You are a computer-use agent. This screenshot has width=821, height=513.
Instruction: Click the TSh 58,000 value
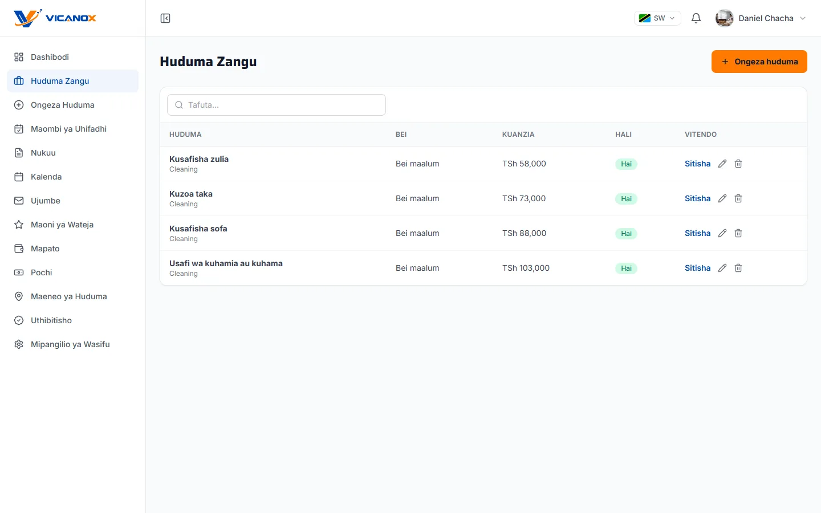(524, 164)
